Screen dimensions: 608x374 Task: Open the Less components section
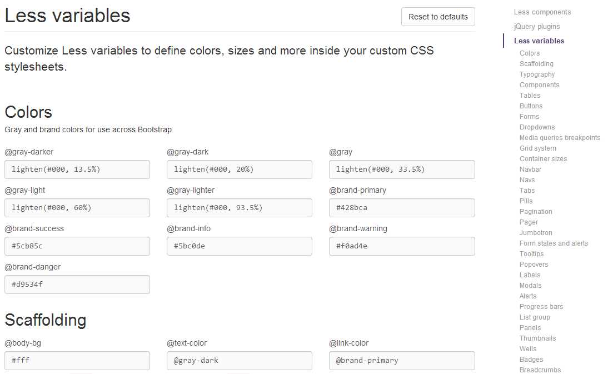pos(542,12)
